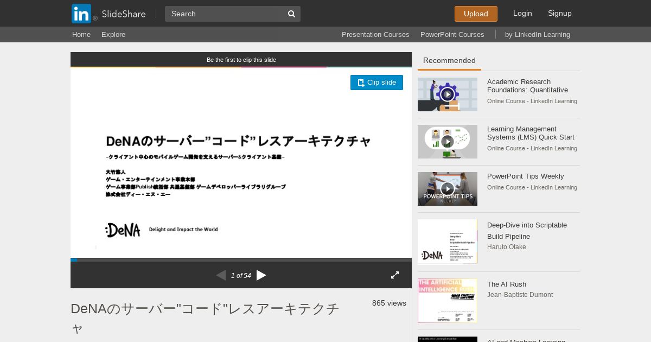
Task: Enter fullscreen slide view
Action: click(395, 275)
